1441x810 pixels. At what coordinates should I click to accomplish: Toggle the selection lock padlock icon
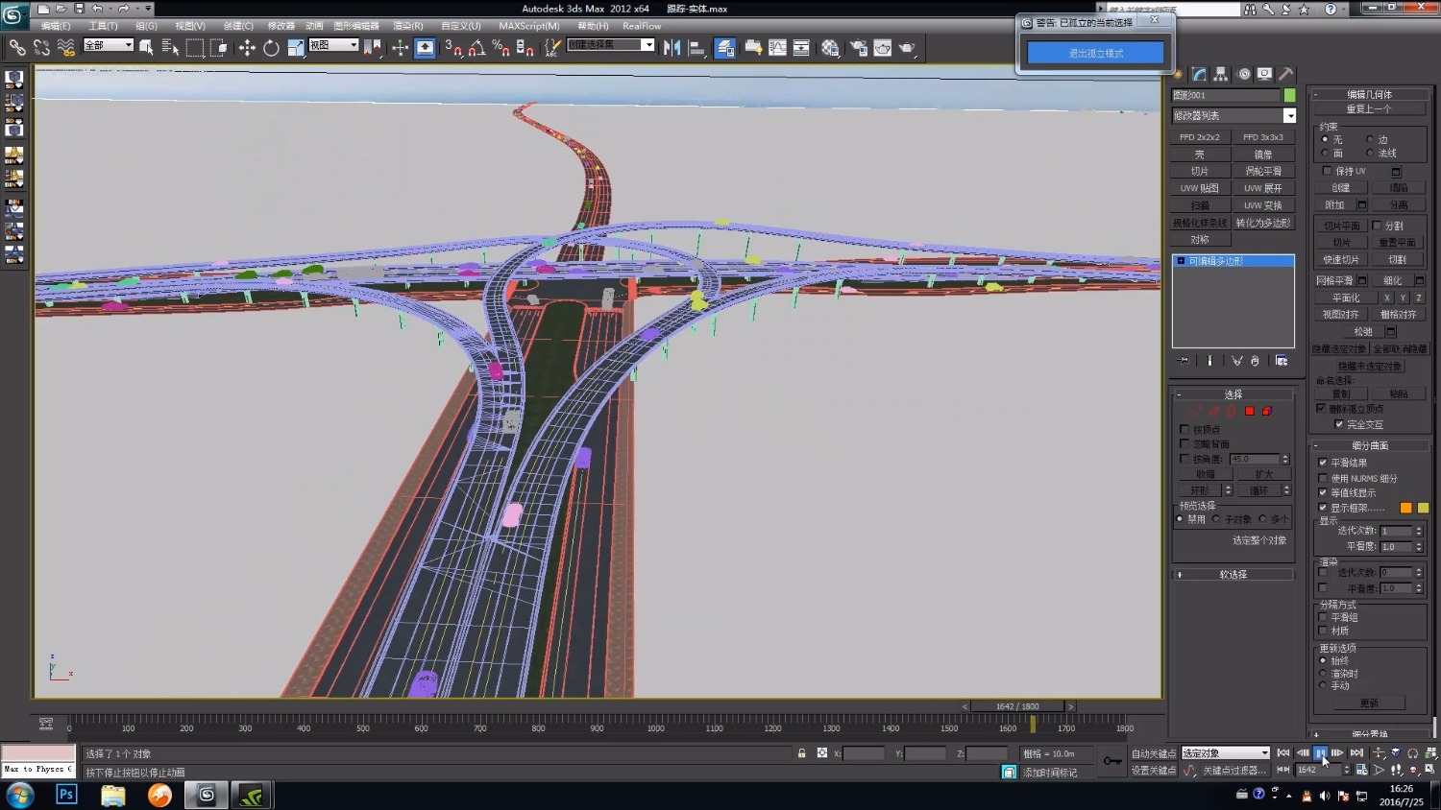point(801,753)
